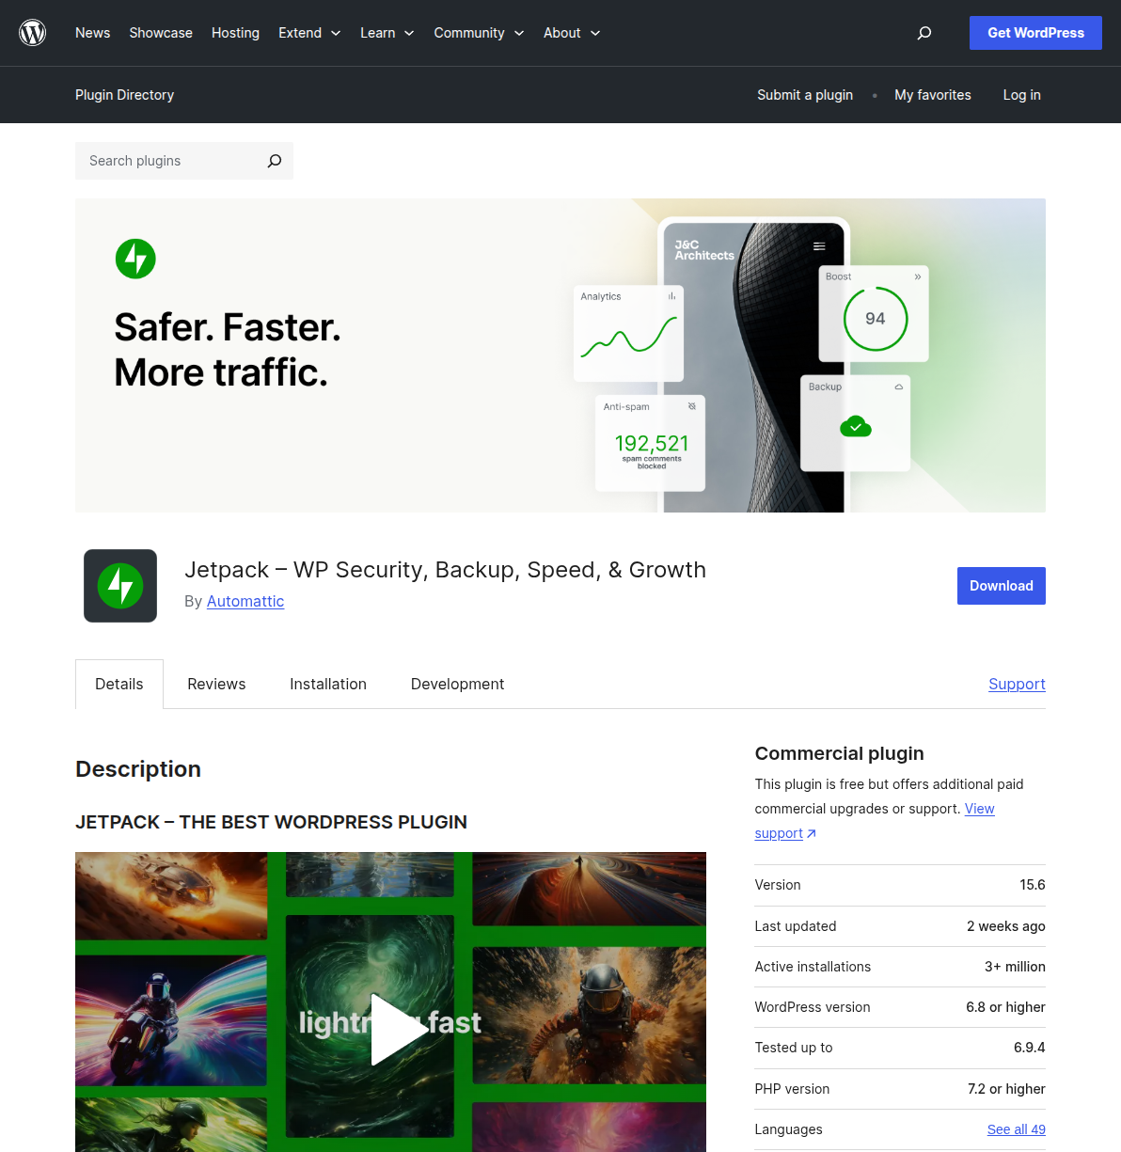Image resolution: width=1121 pixels, height=1152 pixels.
Task: Open the site search magnifier in the navbar
Action: (924, 33)
